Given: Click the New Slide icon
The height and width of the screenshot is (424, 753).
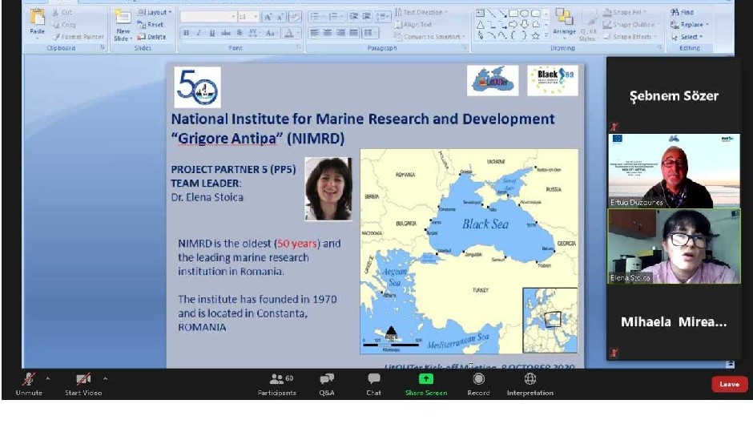Looking at the screenshot, I should pyautogui.click(x=123, y=24).
